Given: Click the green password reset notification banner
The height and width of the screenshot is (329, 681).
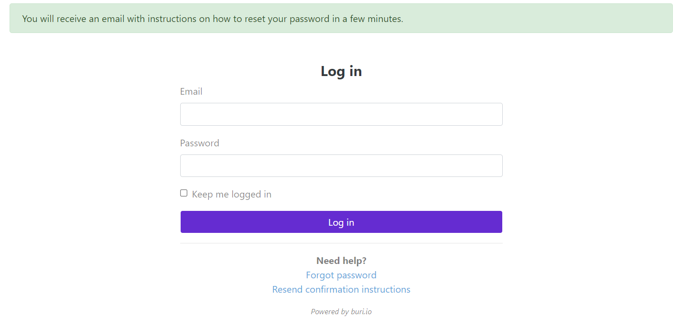Looking at the screenshot, I should pos(526,19).
